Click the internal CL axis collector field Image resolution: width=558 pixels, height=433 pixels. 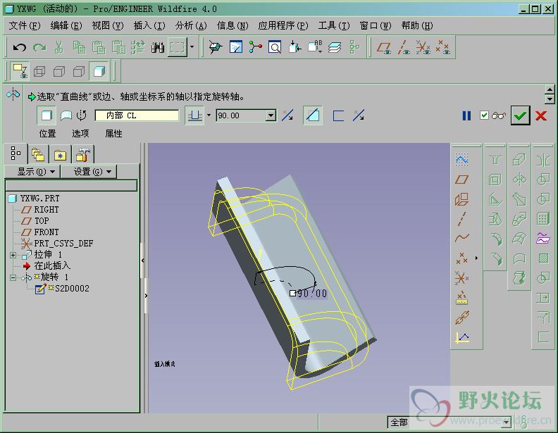tap(137, 115)
